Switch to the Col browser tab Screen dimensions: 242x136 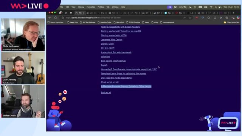click(113, 13)
